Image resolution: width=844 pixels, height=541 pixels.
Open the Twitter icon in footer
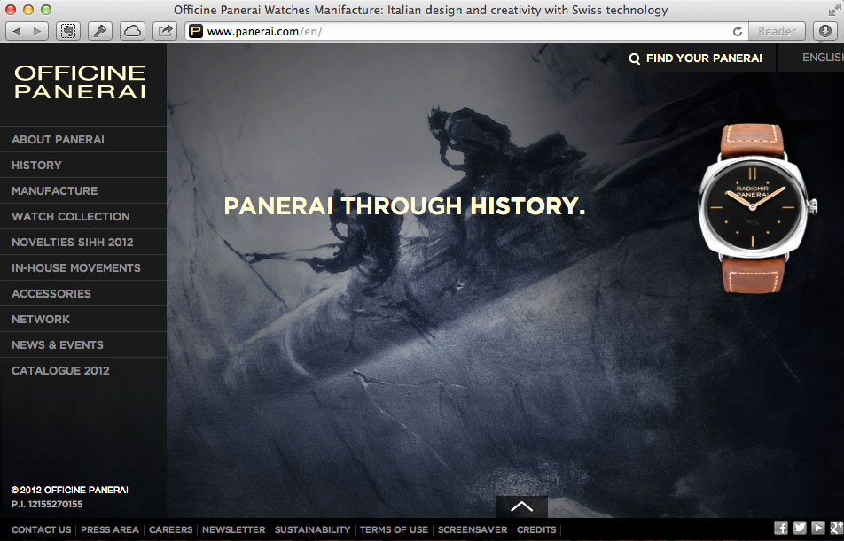[x=800, y=528]
